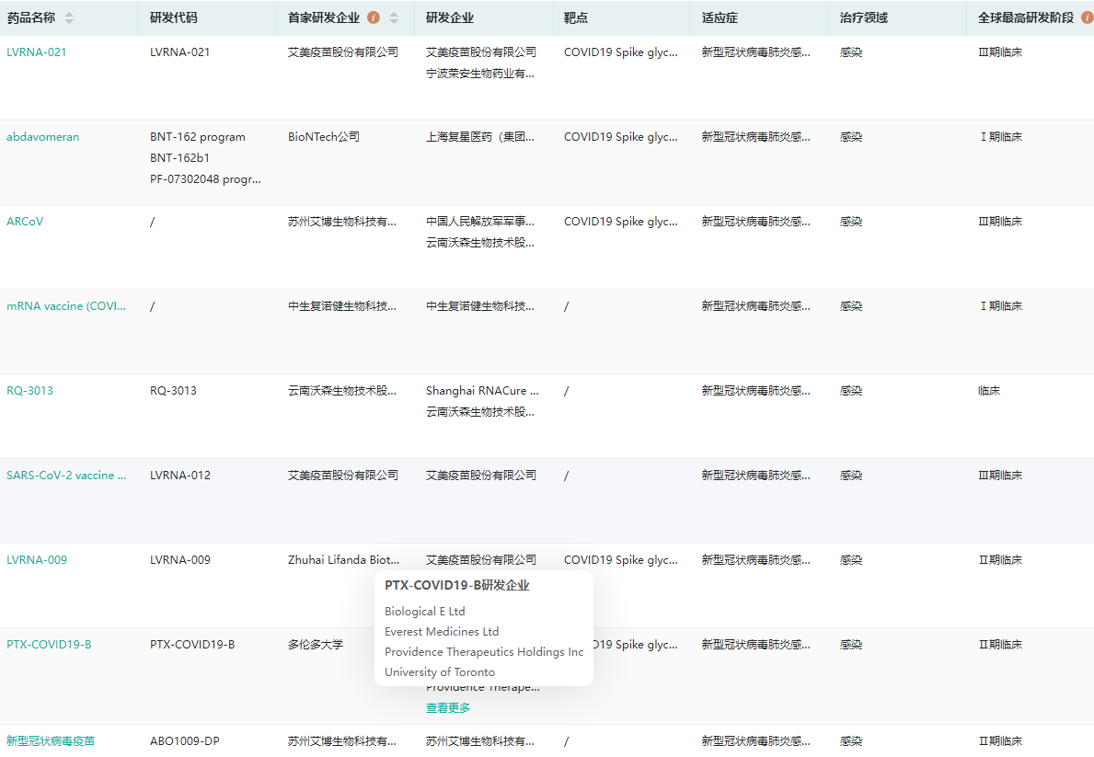The image size is (1094, 757).
Task: Open ARCoV drug link
Action: [x=25, y=221]
